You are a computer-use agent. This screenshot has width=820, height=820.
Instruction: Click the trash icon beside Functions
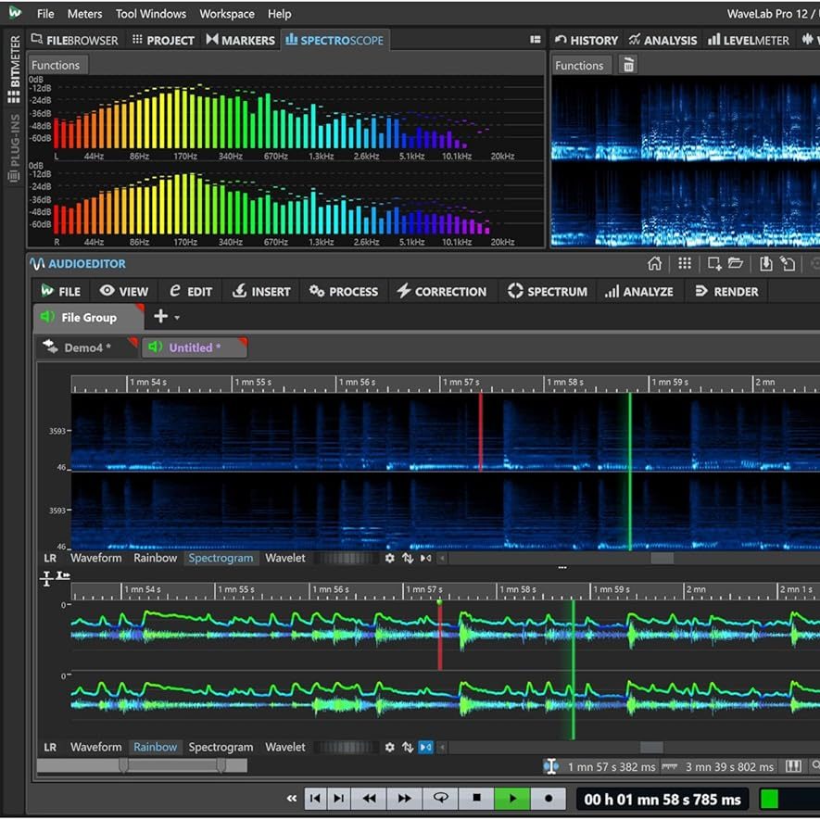(628, 65)
